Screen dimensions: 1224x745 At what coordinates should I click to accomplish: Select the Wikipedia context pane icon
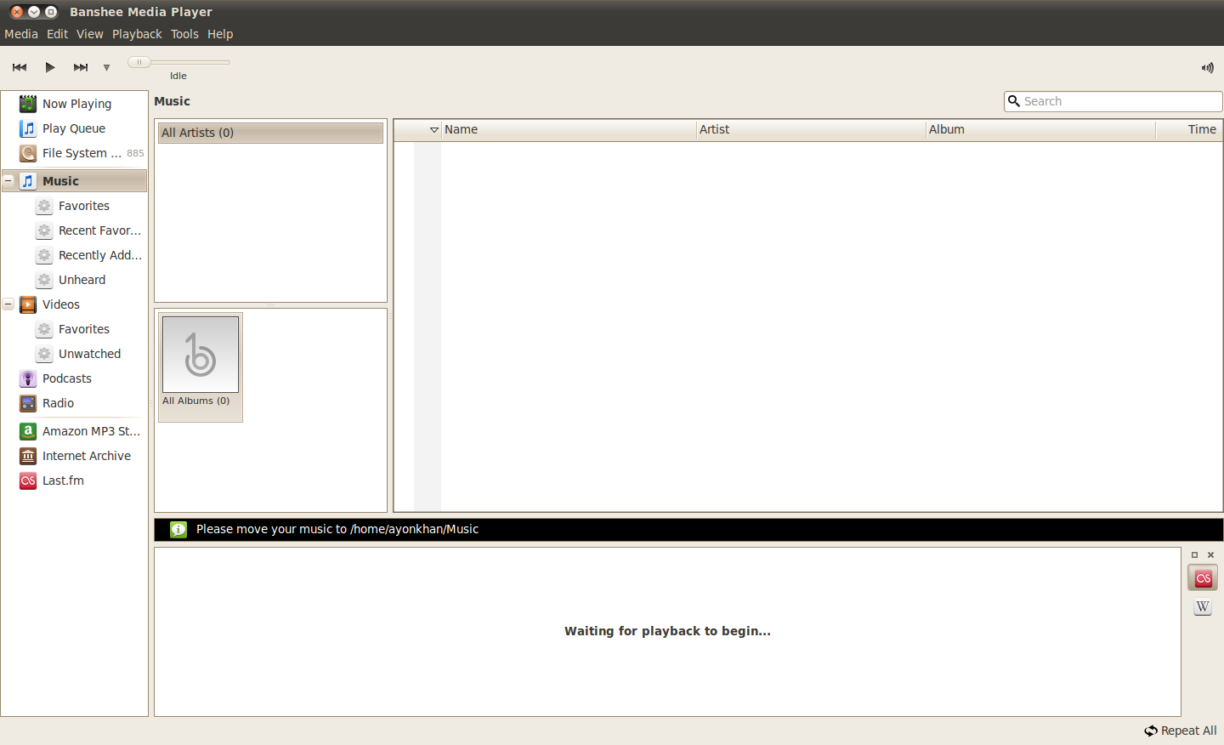point(1203,607)
